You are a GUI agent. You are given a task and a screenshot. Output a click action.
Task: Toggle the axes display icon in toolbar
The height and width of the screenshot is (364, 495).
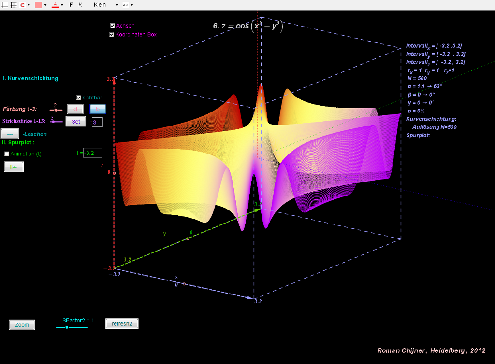coord(5,5)
